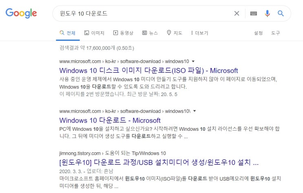The width and height of the screenshot is (303, 193).
Task: Open the 더보기 menu label
Action: (x=201, y=33)
